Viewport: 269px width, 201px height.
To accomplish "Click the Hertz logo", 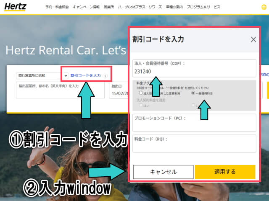I will pos(15,7).
